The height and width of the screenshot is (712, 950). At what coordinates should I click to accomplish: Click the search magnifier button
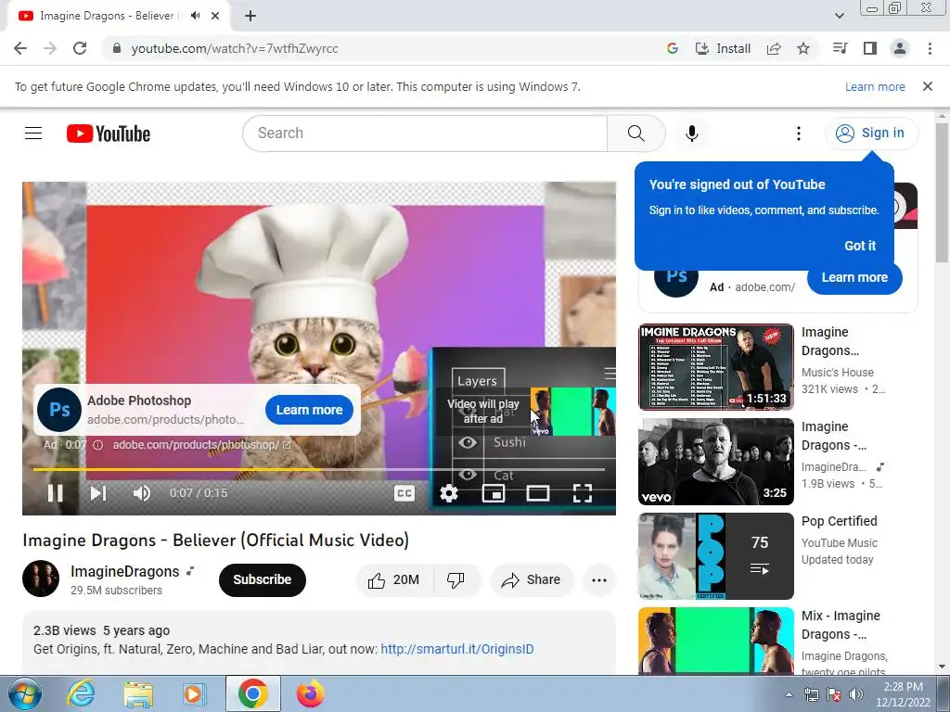(x=636, y=133)
